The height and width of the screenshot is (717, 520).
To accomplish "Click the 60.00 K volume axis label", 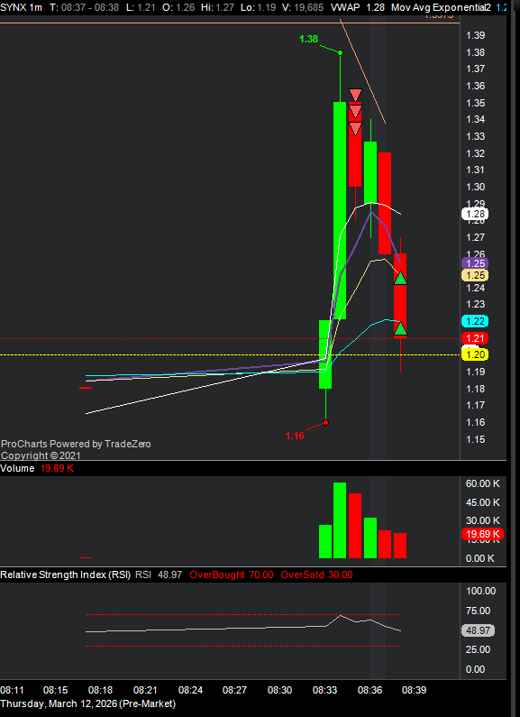I will pos(482,483).
